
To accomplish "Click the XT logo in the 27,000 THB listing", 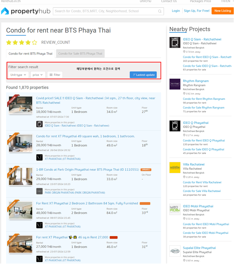I will point(39,259).
